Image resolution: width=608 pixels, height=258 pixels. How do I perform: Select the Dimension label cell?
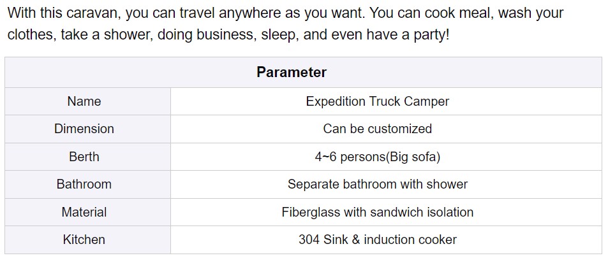click(x=84, y=129)
